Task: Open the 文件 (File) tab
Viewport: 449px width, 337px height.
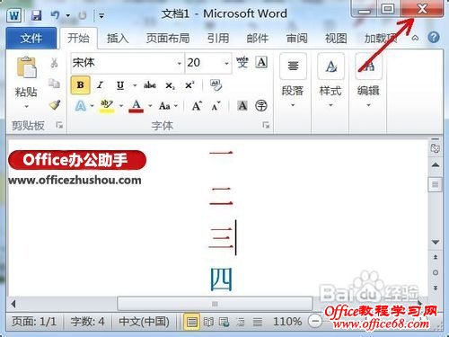Action: (x=31, y=39)
